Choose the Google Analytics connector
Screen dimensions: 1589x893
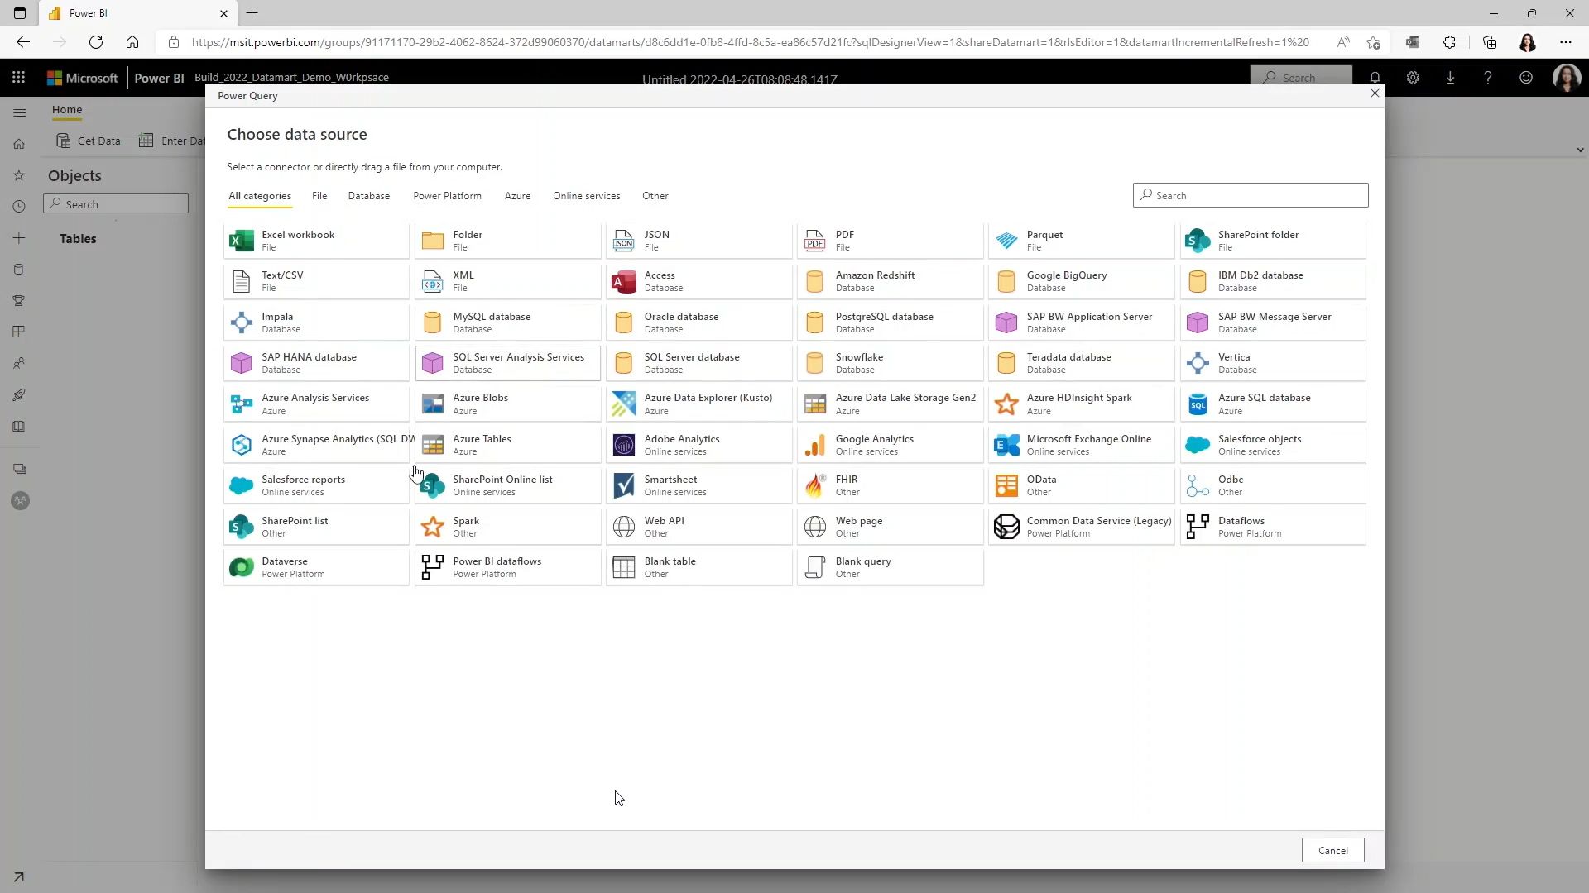[x=890, y=445]
